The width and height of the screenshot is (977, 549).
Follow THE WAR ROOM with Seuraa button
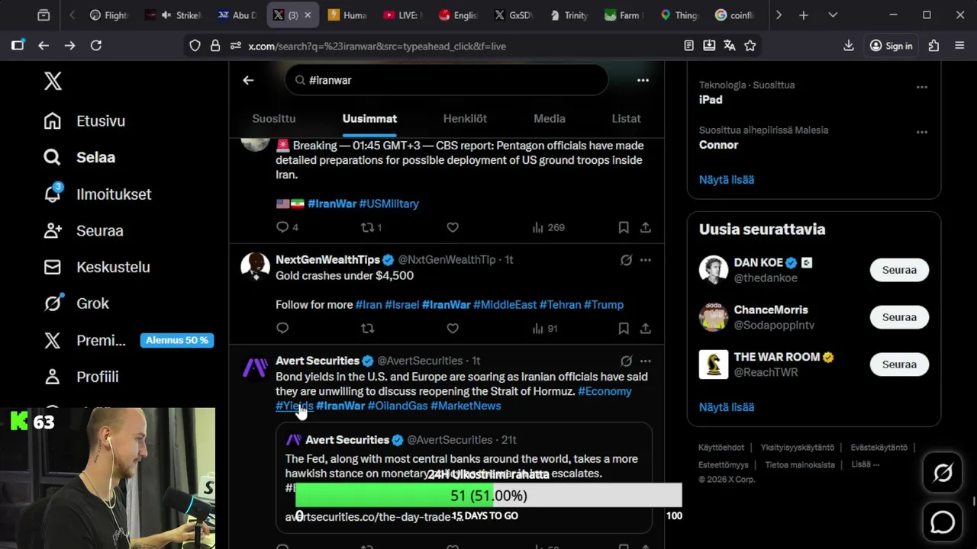[x=899, y=364]
